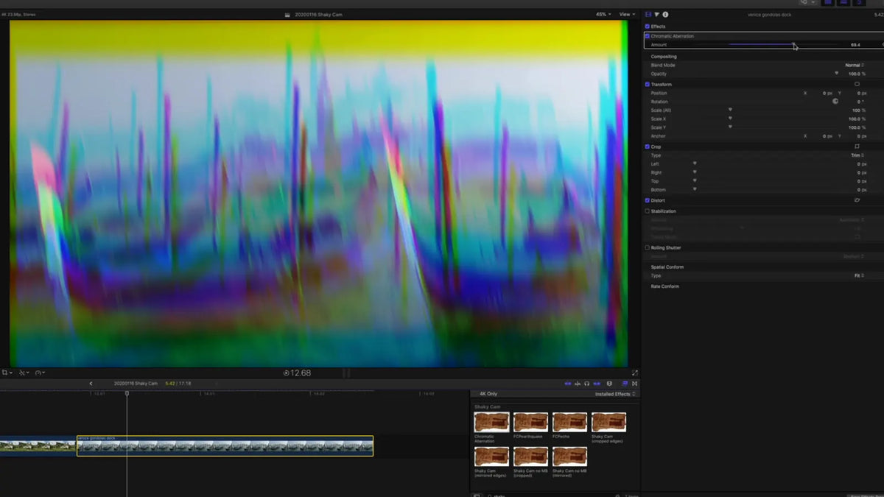Toggle viewer fullscreen with the expand arrows icon
The width and height of the screenshot is (884, 497).
(x=635, y=373)
